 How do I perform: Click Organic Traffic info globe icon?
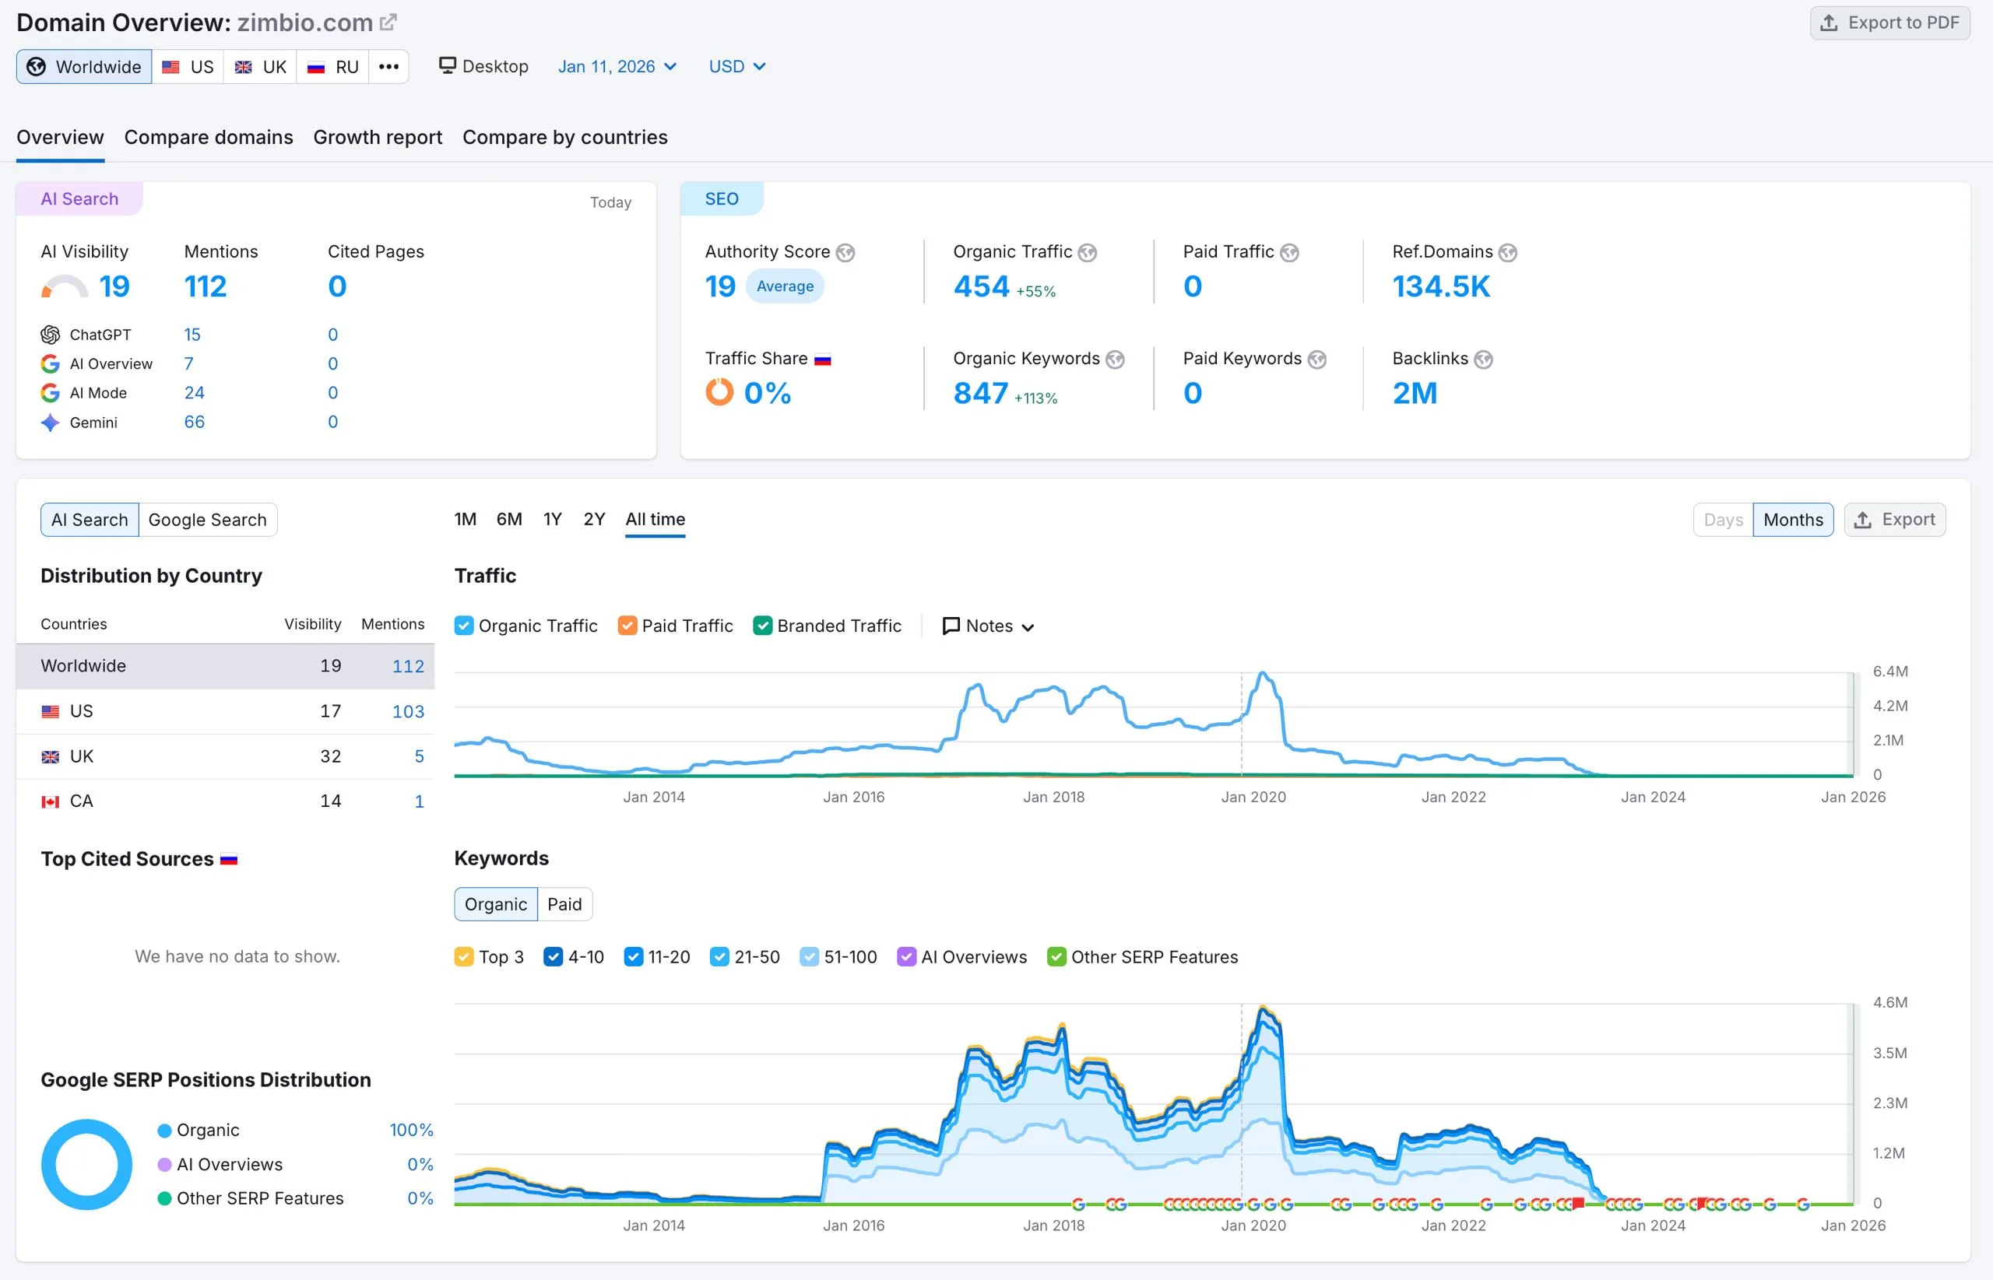(x=1088, y=253)
